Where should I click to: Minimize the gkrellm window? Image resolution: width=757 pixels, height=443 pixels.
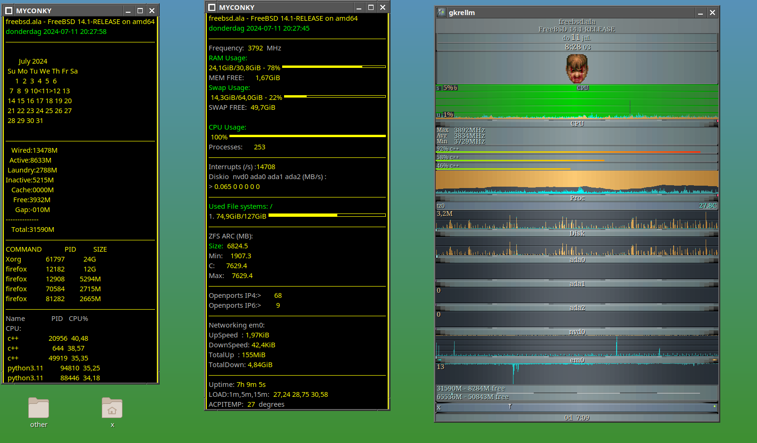(700, 13)
